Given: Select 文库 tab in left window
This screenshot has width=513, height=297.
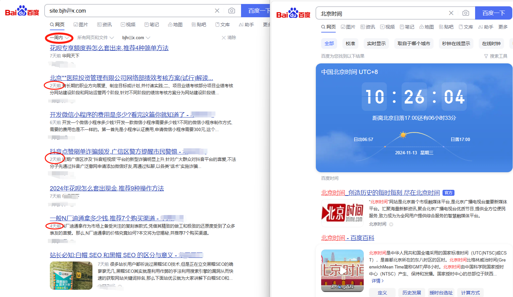Looking at the screenshot, I should click(x=222, y=25).
